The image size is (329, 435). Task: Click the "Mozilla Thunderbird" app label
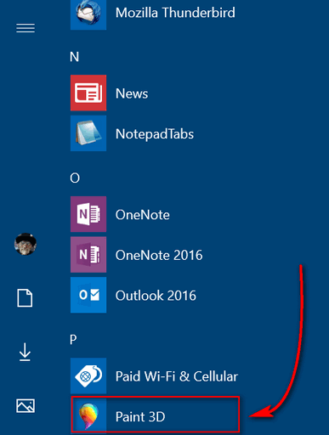175,13
